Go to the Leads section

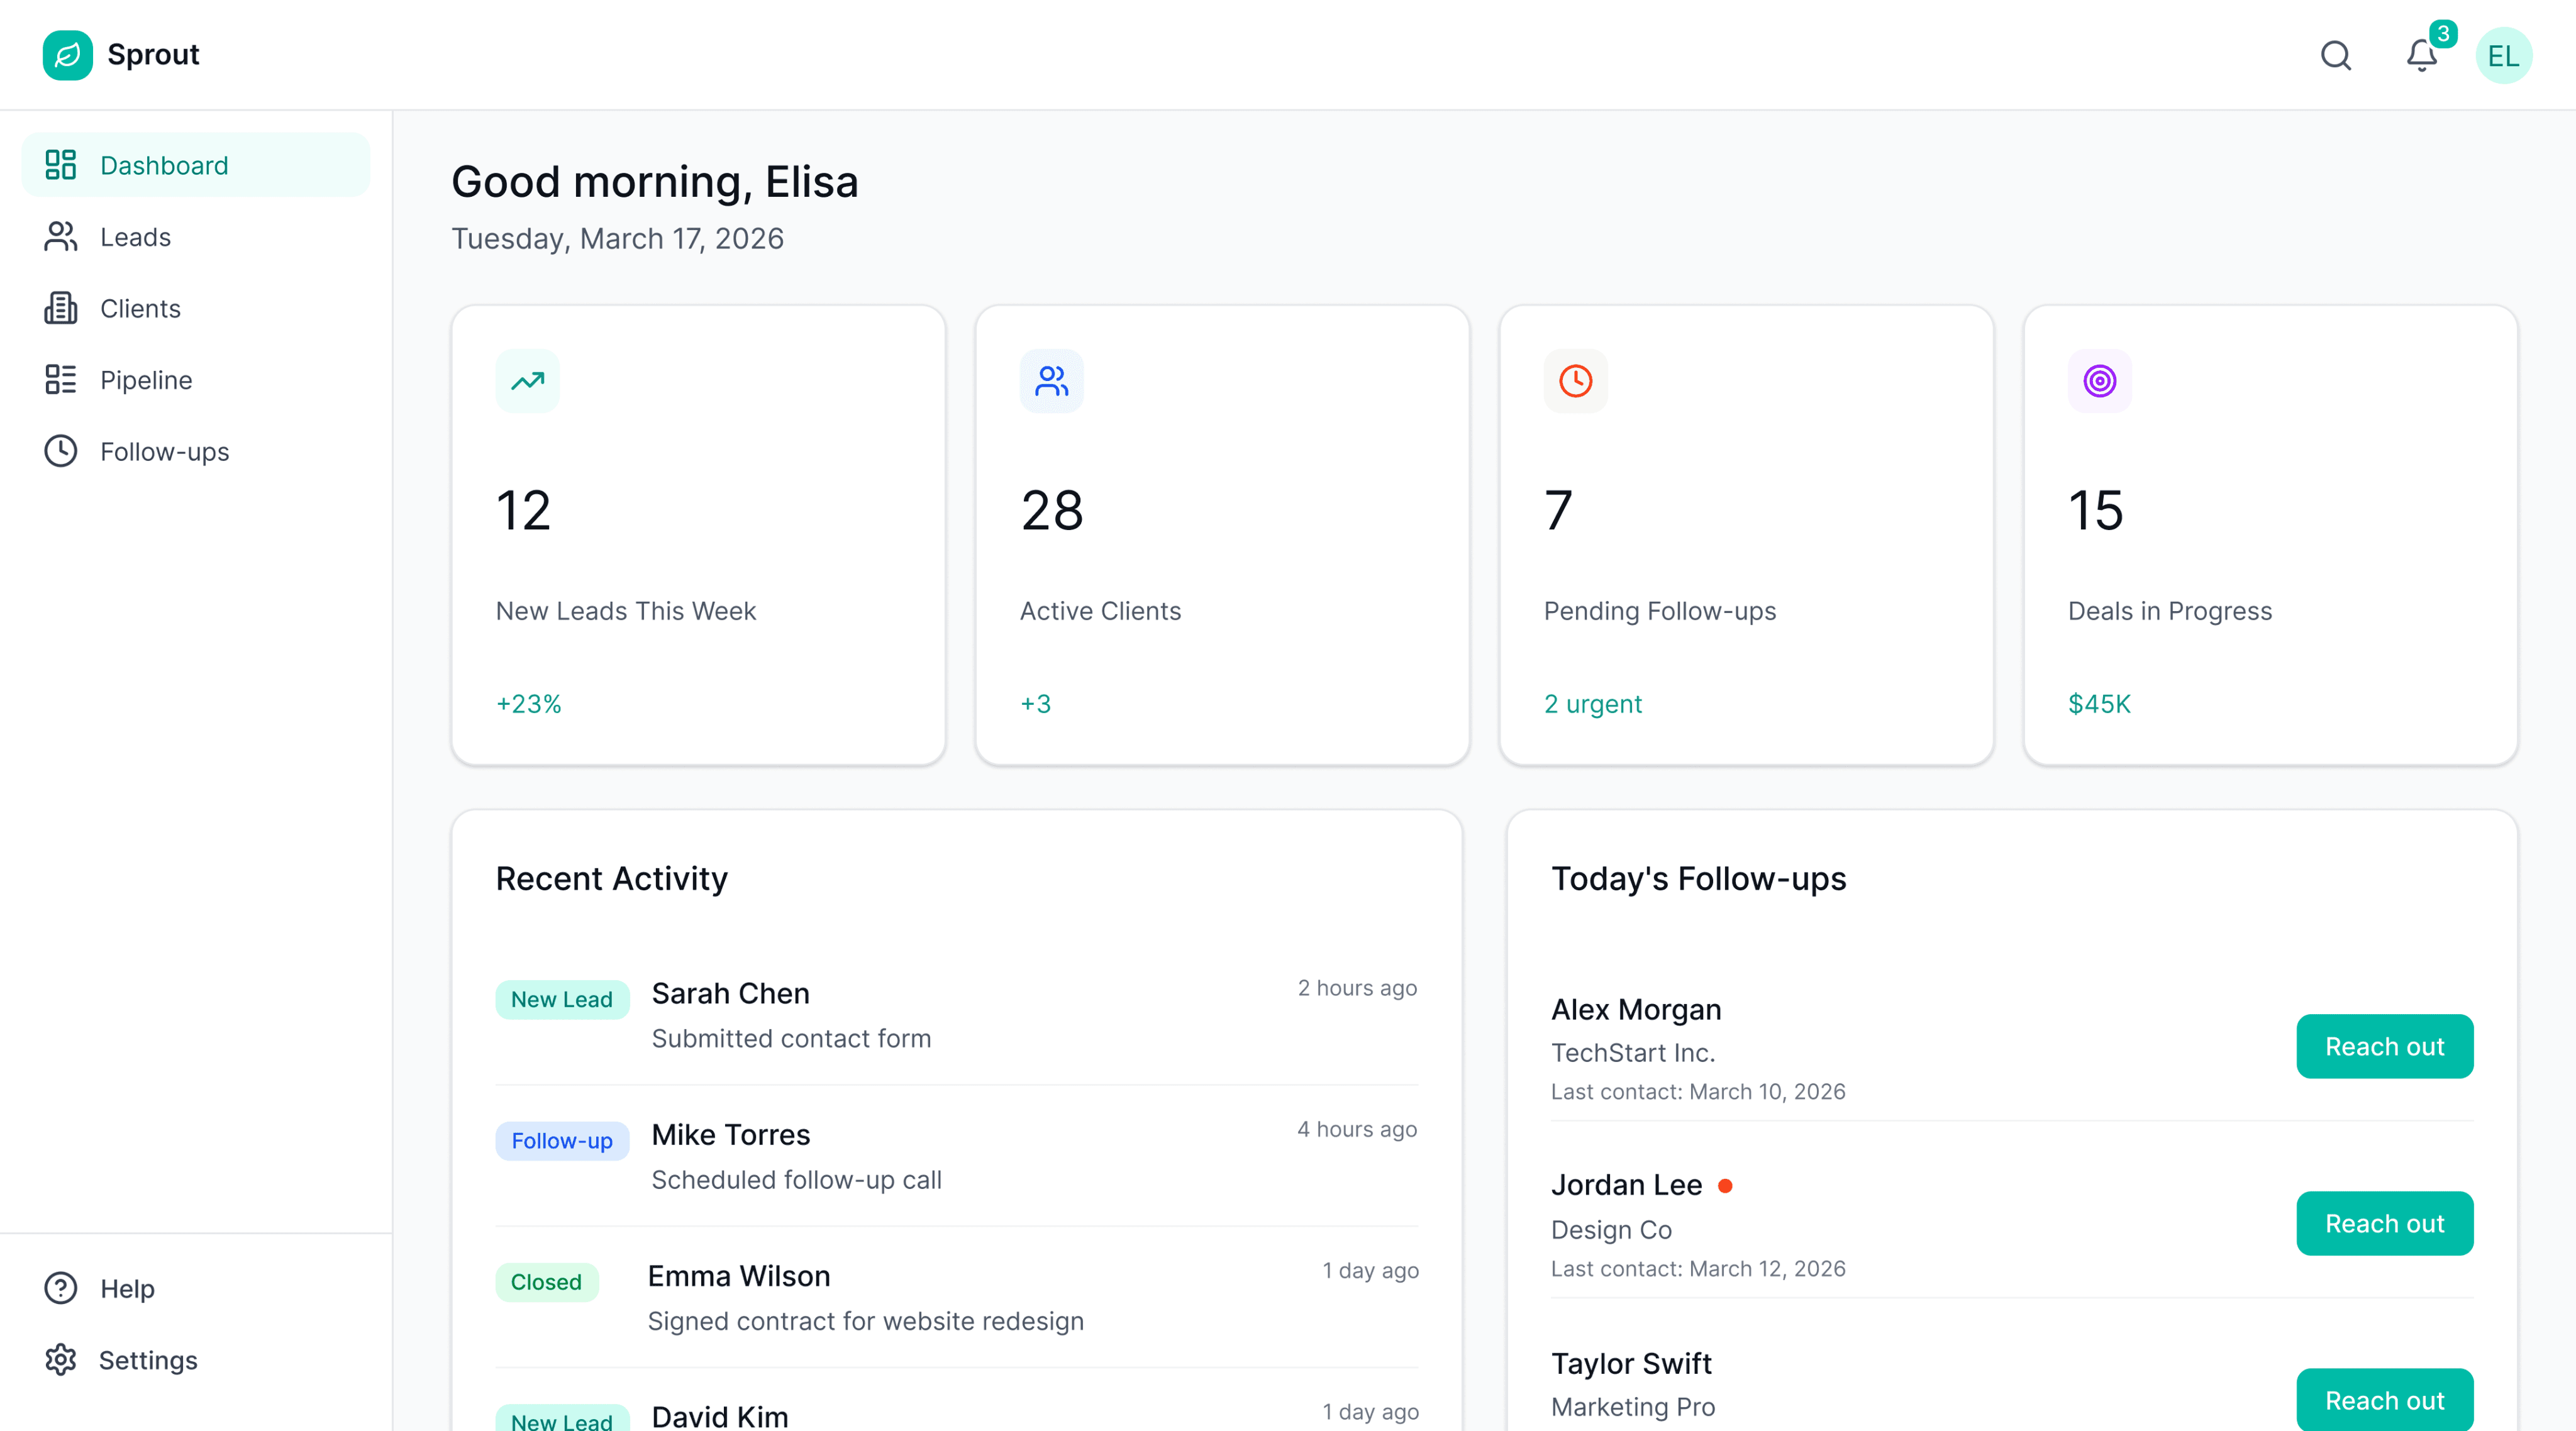click(x=135, y=237)
